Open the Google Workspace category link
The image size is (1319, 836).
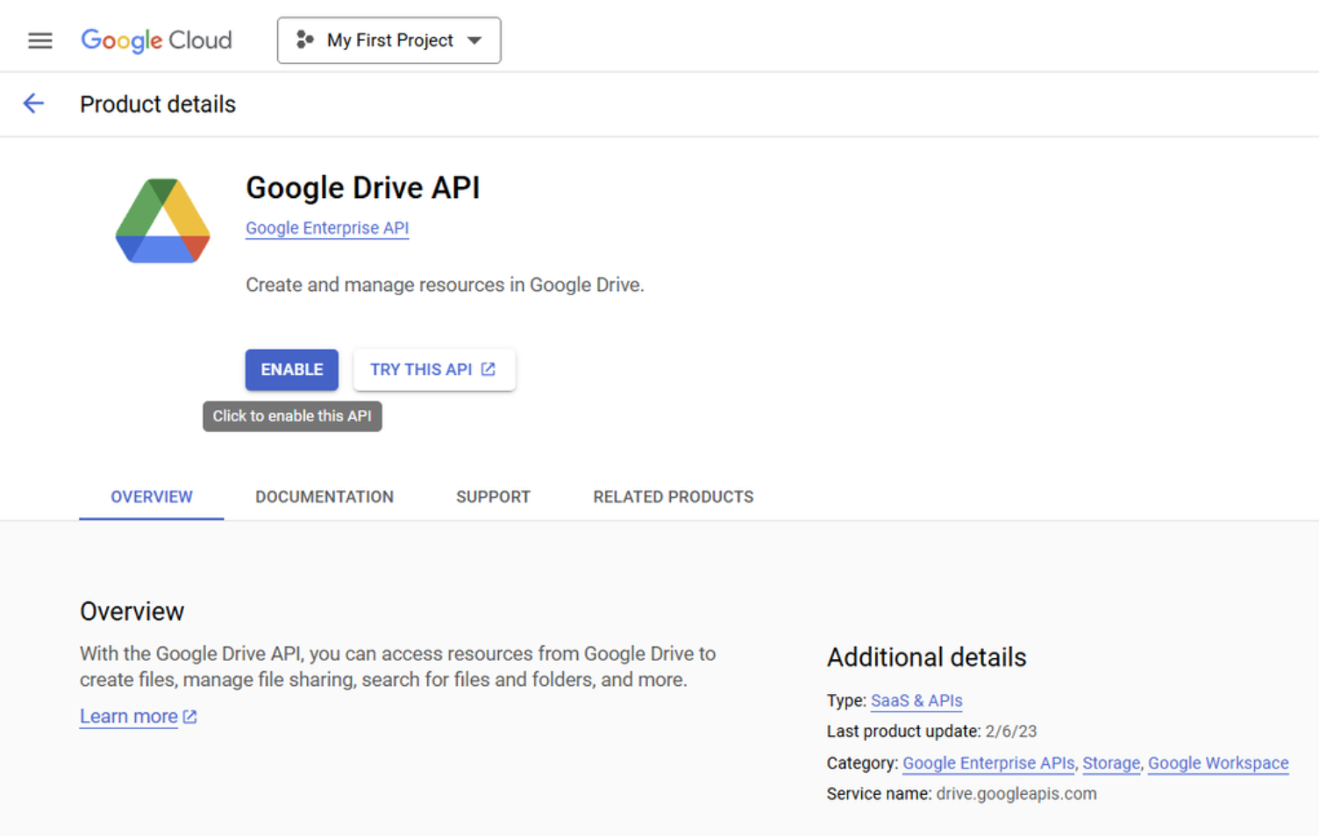click(1217, 763)
